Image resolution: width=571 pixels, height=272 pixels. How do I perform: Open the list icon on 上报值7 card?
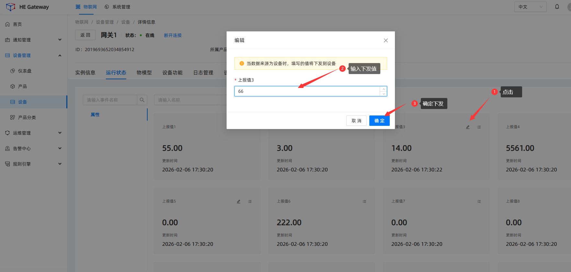[x=479, y=201]
